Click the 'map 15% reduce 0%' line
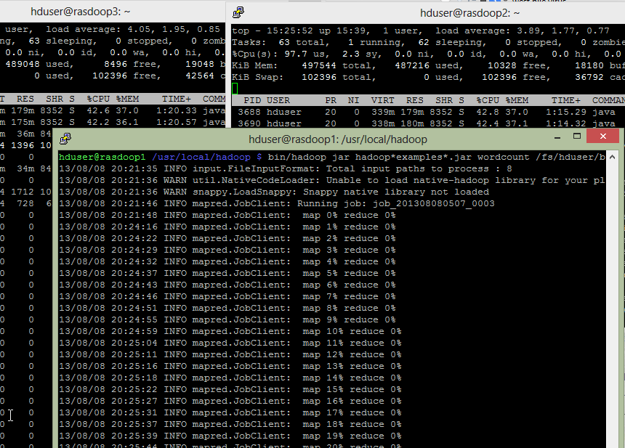This screenshot has width=625, height=448. click(x=230, y=389)
